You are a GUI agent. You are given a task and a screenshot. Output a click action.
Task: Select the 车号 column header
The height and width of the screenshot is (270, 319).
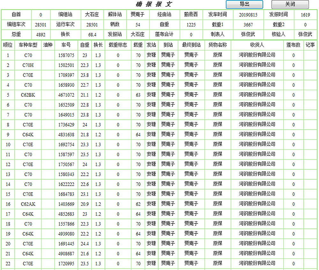tap(66, 45)
